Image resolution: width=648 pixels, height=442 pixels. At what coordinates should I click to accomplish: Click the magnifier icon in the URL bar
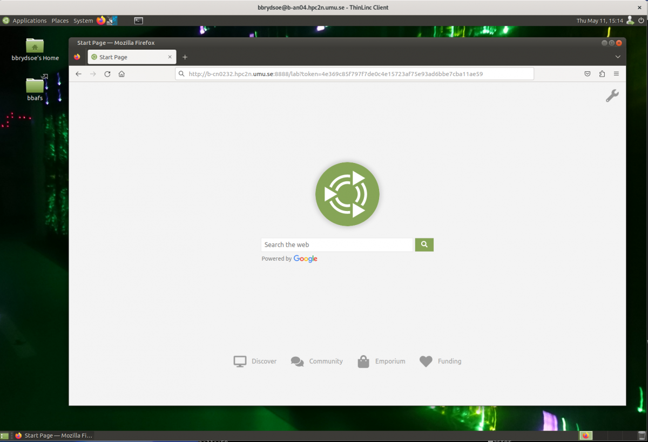pyautogui.click(x=182, y=74)
